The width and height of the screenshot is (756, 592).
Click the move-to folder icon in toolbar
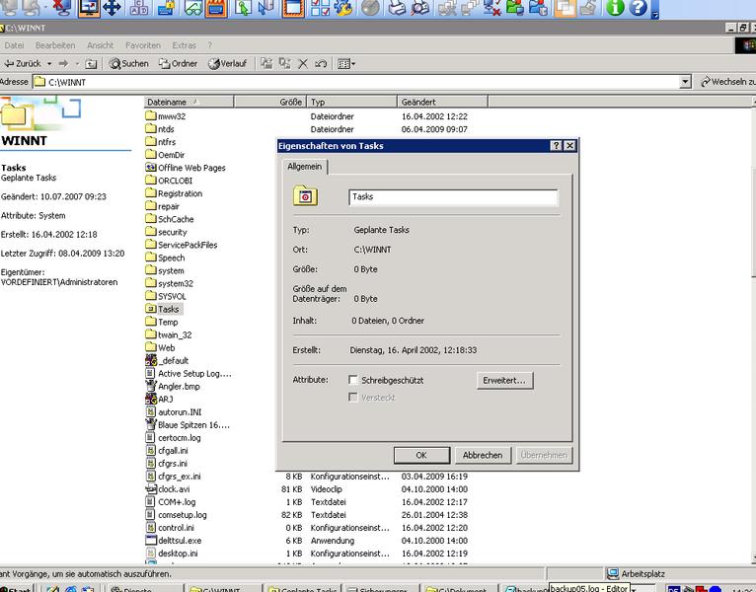pyautogui.click(x=266, y=63)
